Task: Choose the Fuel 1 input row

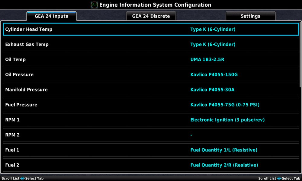Action: coord(151,150)
